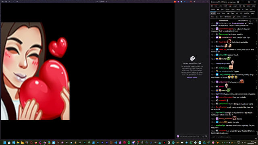Click orange shield icon in browser toolbar
The height and width of the screenshot is (145, 258).
[175, 2]
